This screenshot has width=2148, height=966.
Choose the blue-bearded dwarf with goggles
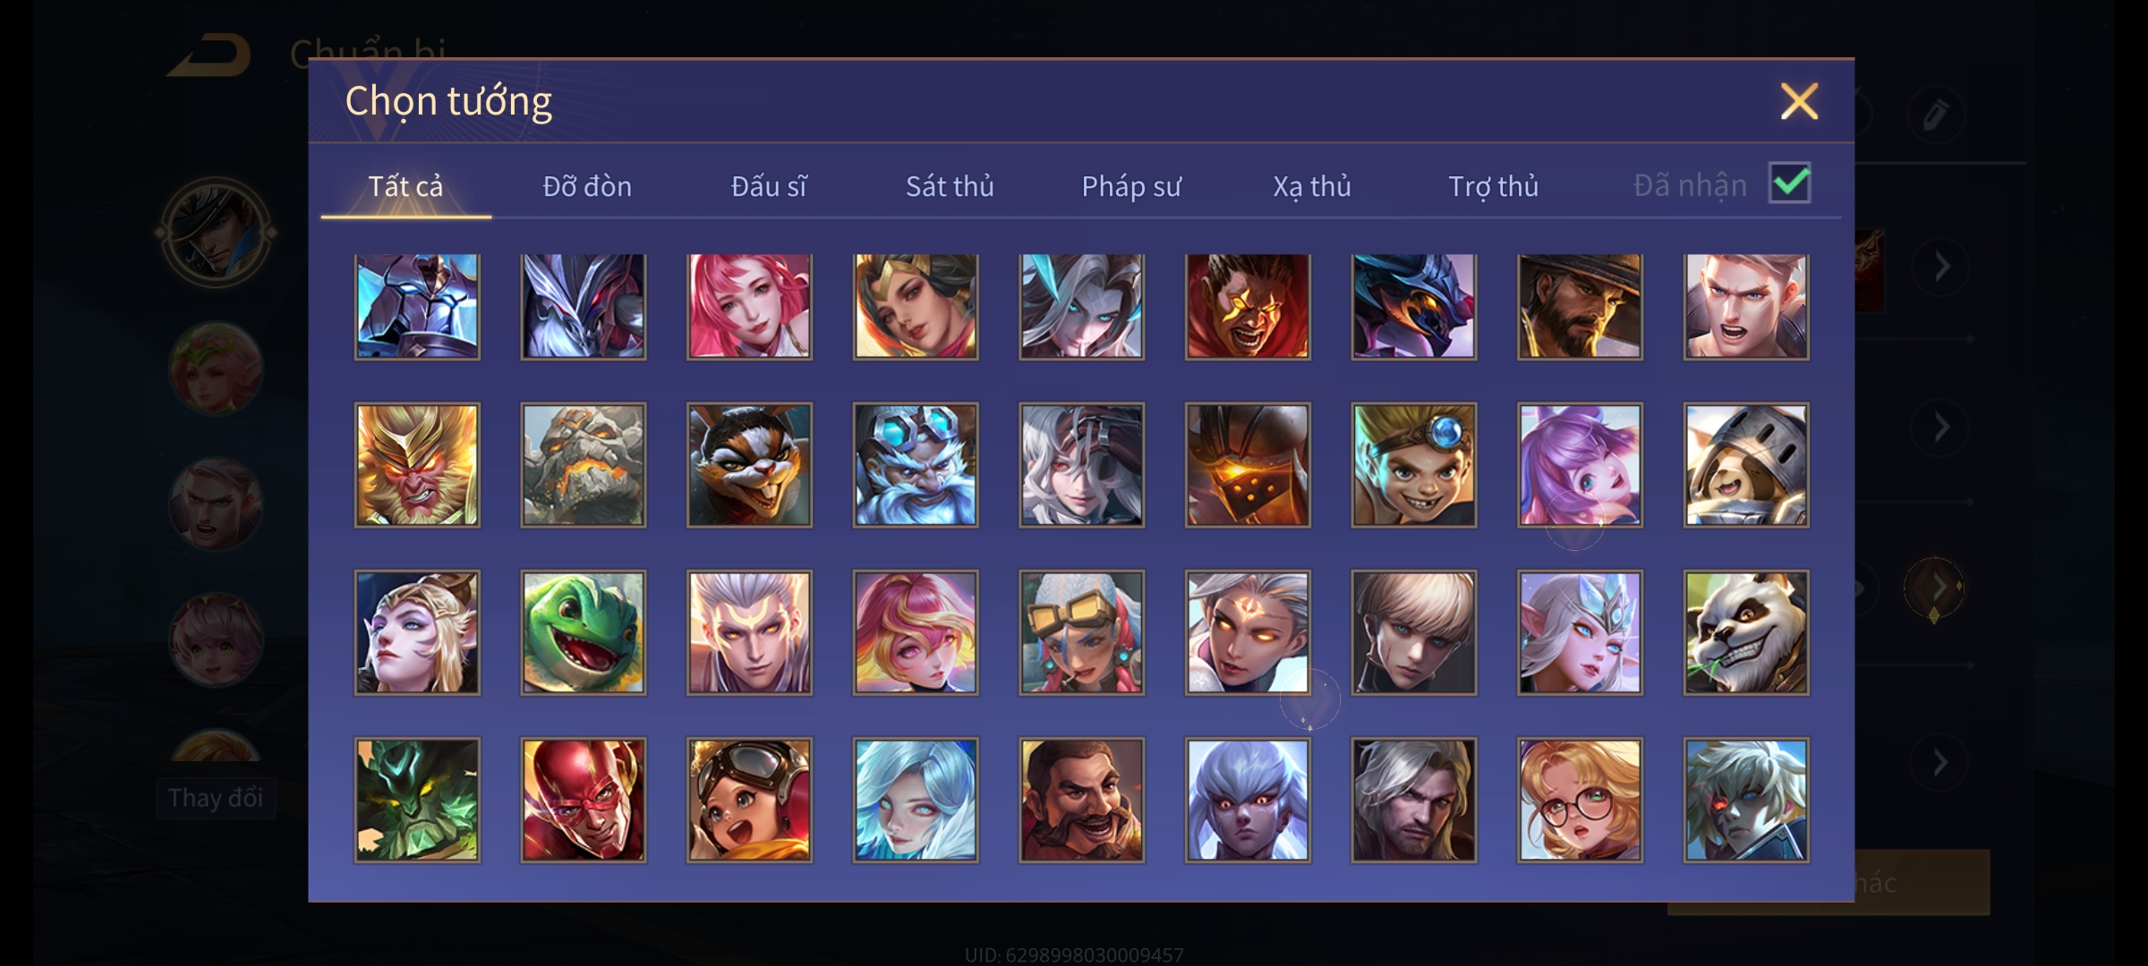pyautogui.click(x=915, y=465)
